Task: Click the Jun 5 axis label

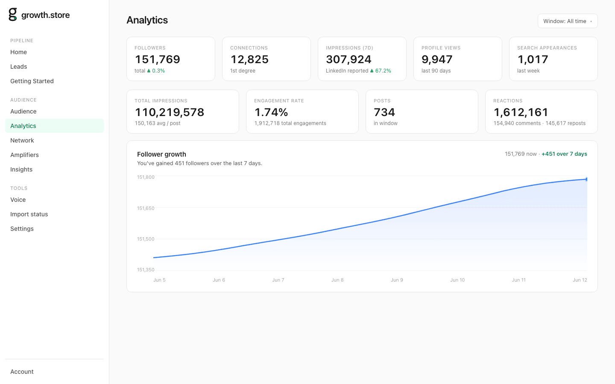Action: (159, 280)
